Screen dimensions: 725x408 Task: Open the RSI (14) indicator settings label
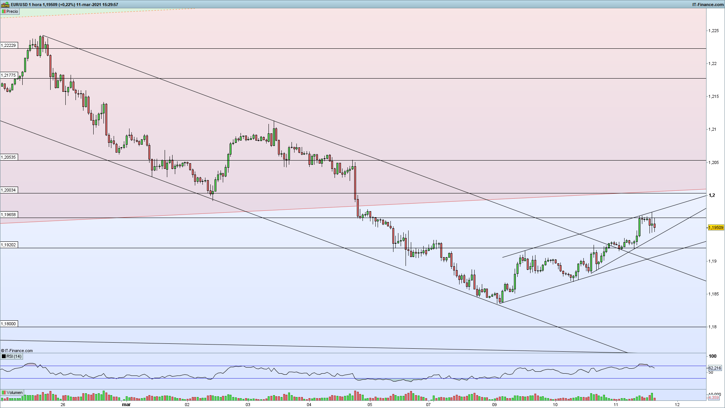pos(12,356)
